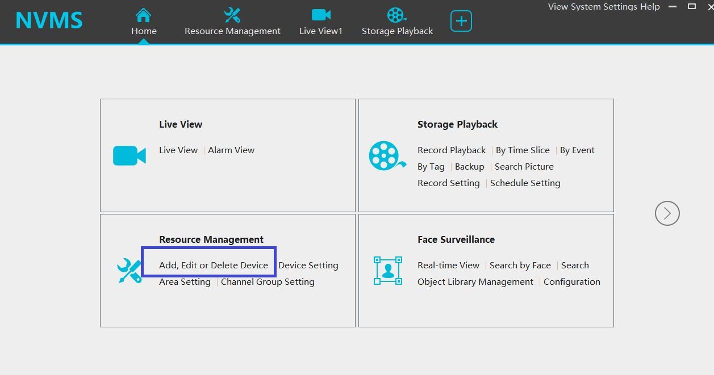Click the plus icon to add a new tab
The image size is (714, 375).
point(460,20)
